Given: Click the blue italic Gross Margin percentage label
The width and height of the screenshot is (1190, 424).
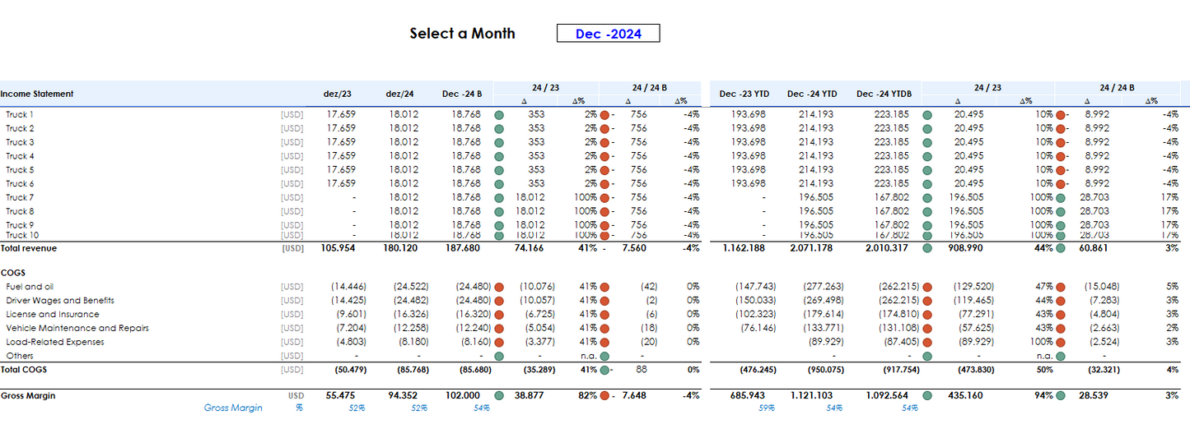Looking at the screenshot, I should [233, 408].
